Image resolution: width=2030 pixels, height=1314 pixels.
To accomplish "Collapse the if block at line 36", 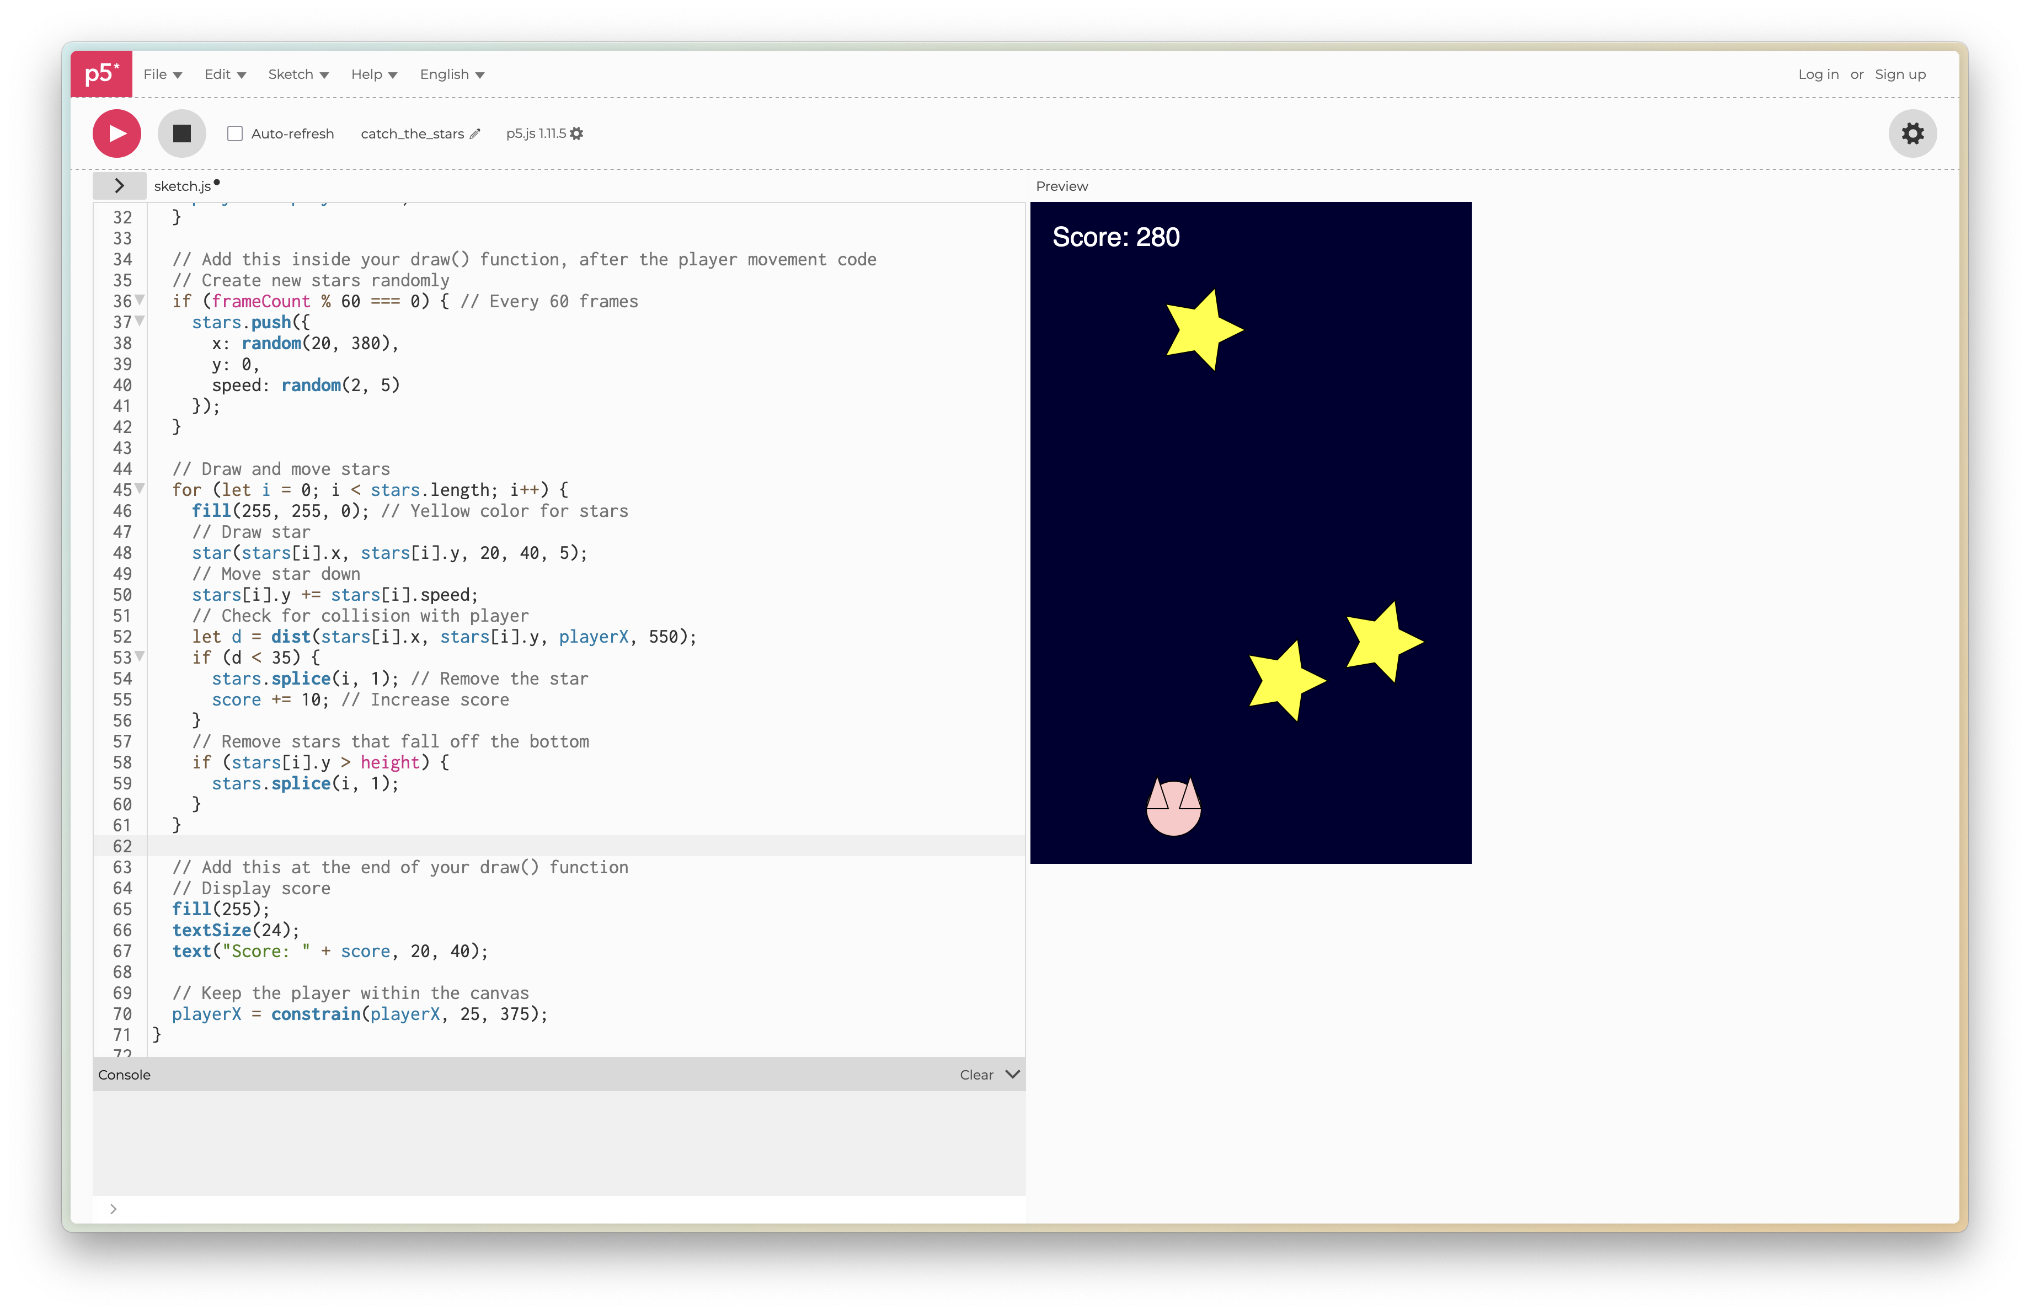I will [139, 301].
